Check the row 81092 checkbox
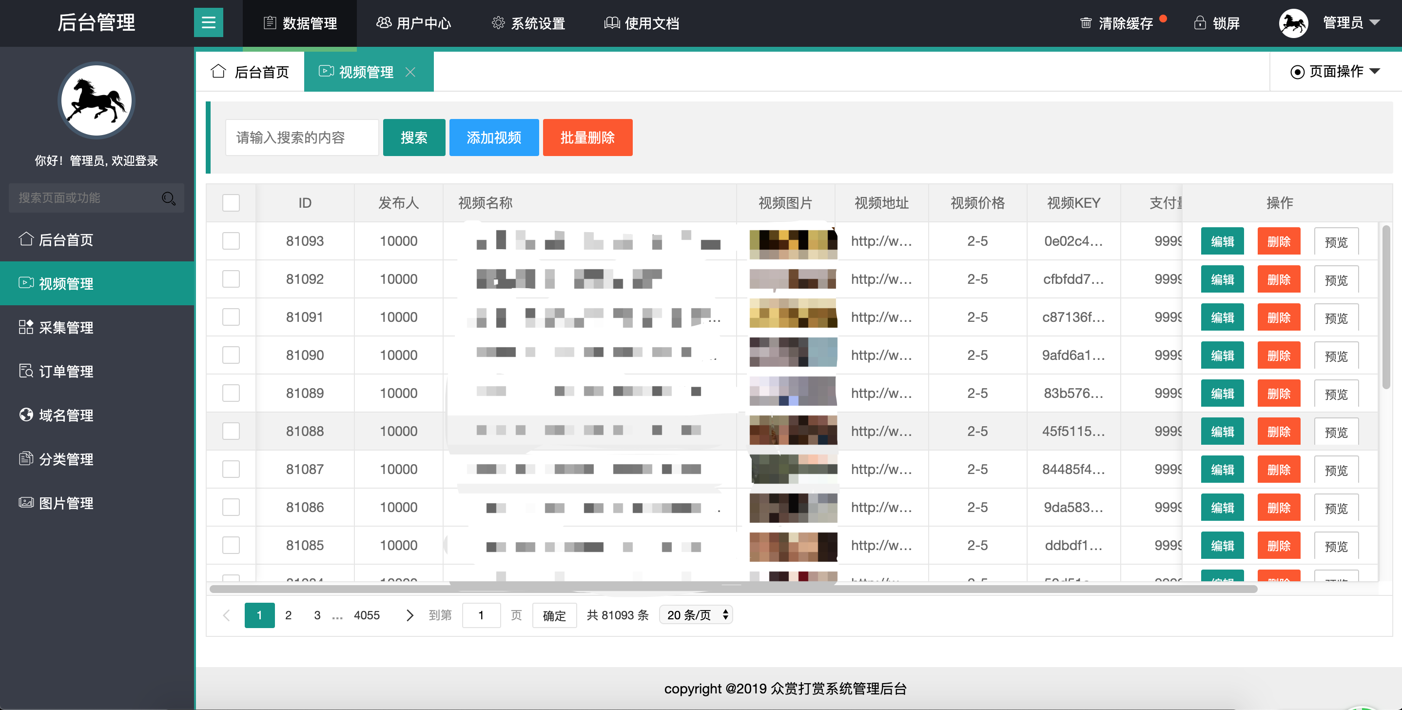The height and width of the screenshot is (710, 1402). point(231,279)
